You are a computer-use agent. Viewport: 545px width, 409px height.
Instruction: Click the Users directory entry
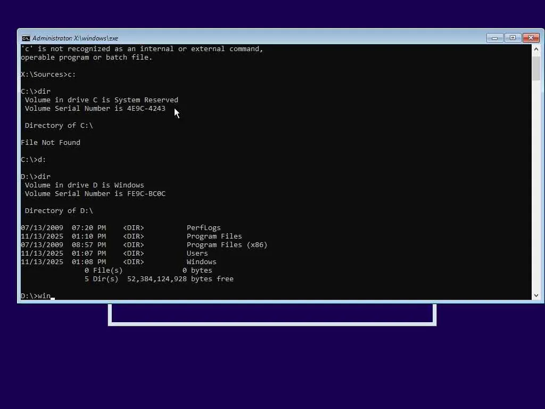click(114, 253)
